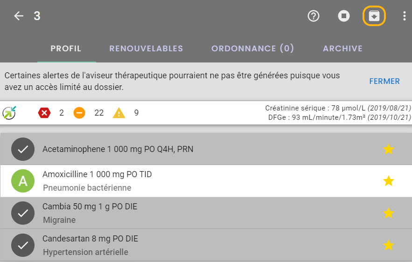
Task: Open the Ordonnance (0) tab
Action: pyautogui.click(x=252, y=48)
